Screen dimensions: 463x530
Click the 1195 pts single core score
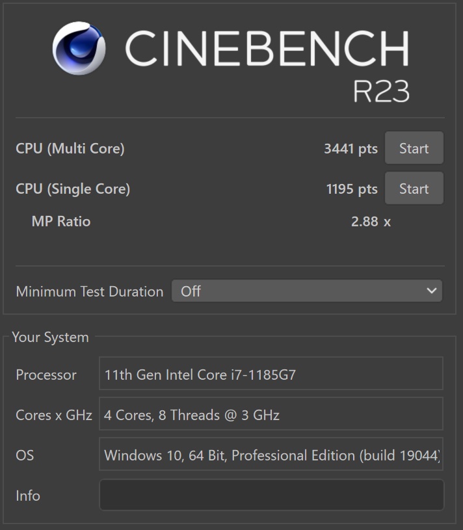(352, 189)
